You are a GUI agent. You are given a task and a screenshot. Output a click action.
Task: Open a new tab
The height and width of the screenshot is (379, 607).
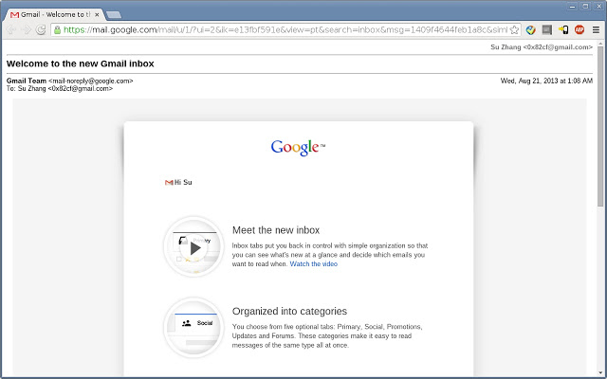(114, 15)
